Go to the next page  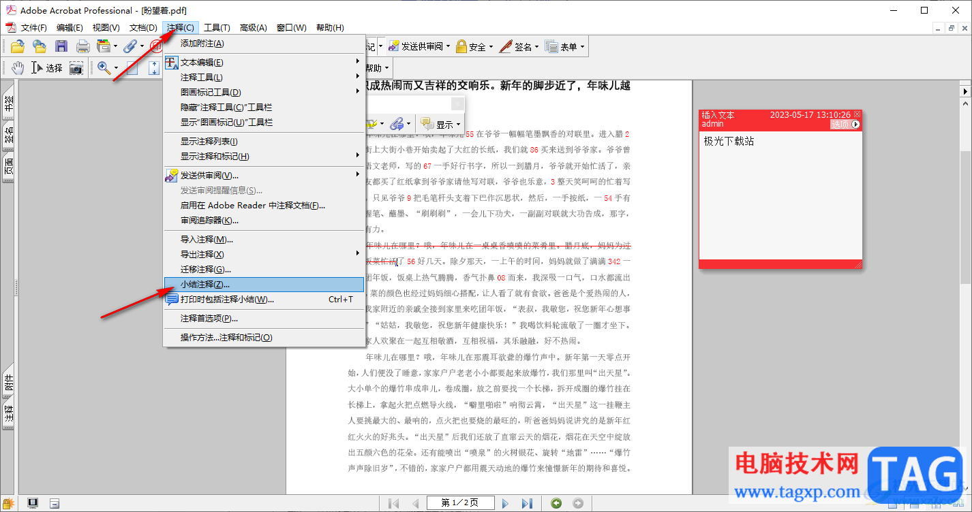[505, 503]
